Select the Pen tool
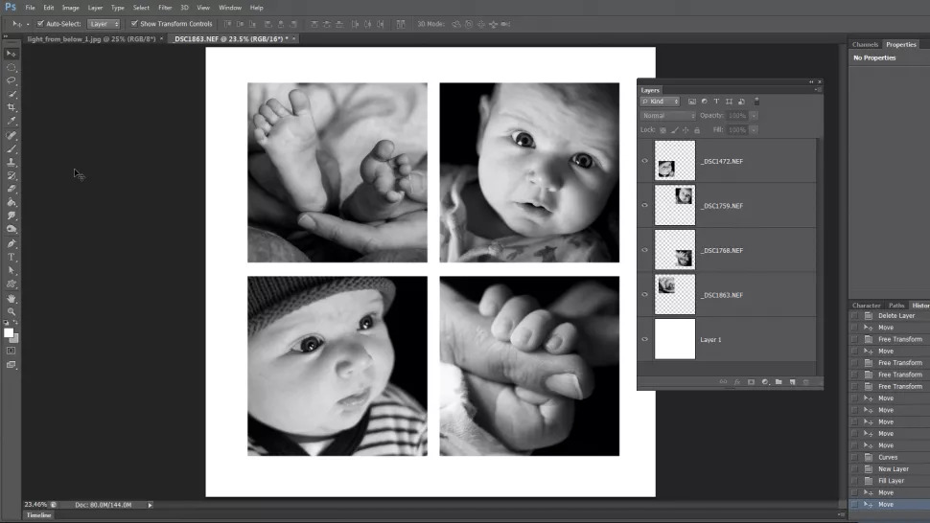 point(12,243)
